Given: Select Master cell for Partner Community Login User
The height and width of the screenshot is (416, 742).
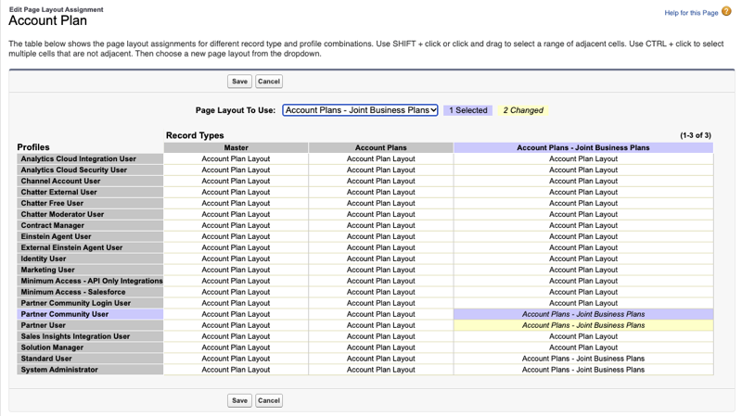Looking at the screenshot, I should point(237,303).
